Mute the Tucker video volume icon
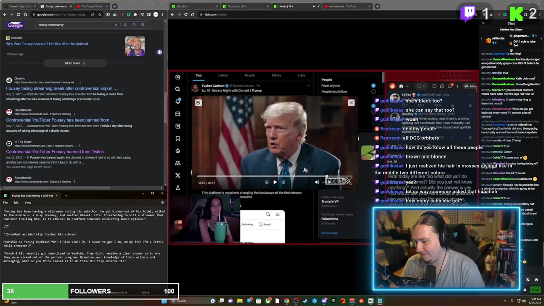The width and height of the screenshot is (544, 306). (317, 182)
